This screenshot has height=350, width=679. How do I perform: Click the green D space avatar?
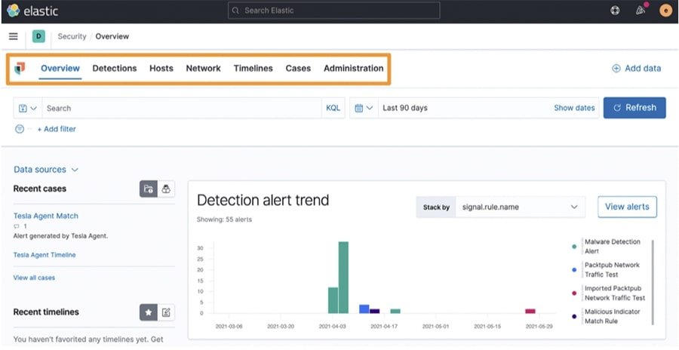[x=38, y=36]
